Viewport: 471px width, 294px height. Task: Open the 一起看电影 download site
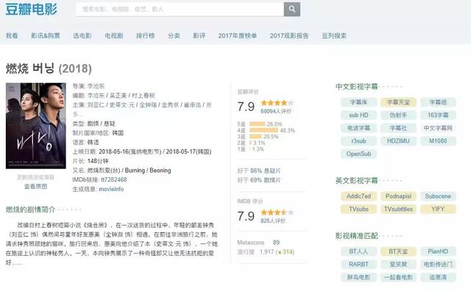pos(398,277)
